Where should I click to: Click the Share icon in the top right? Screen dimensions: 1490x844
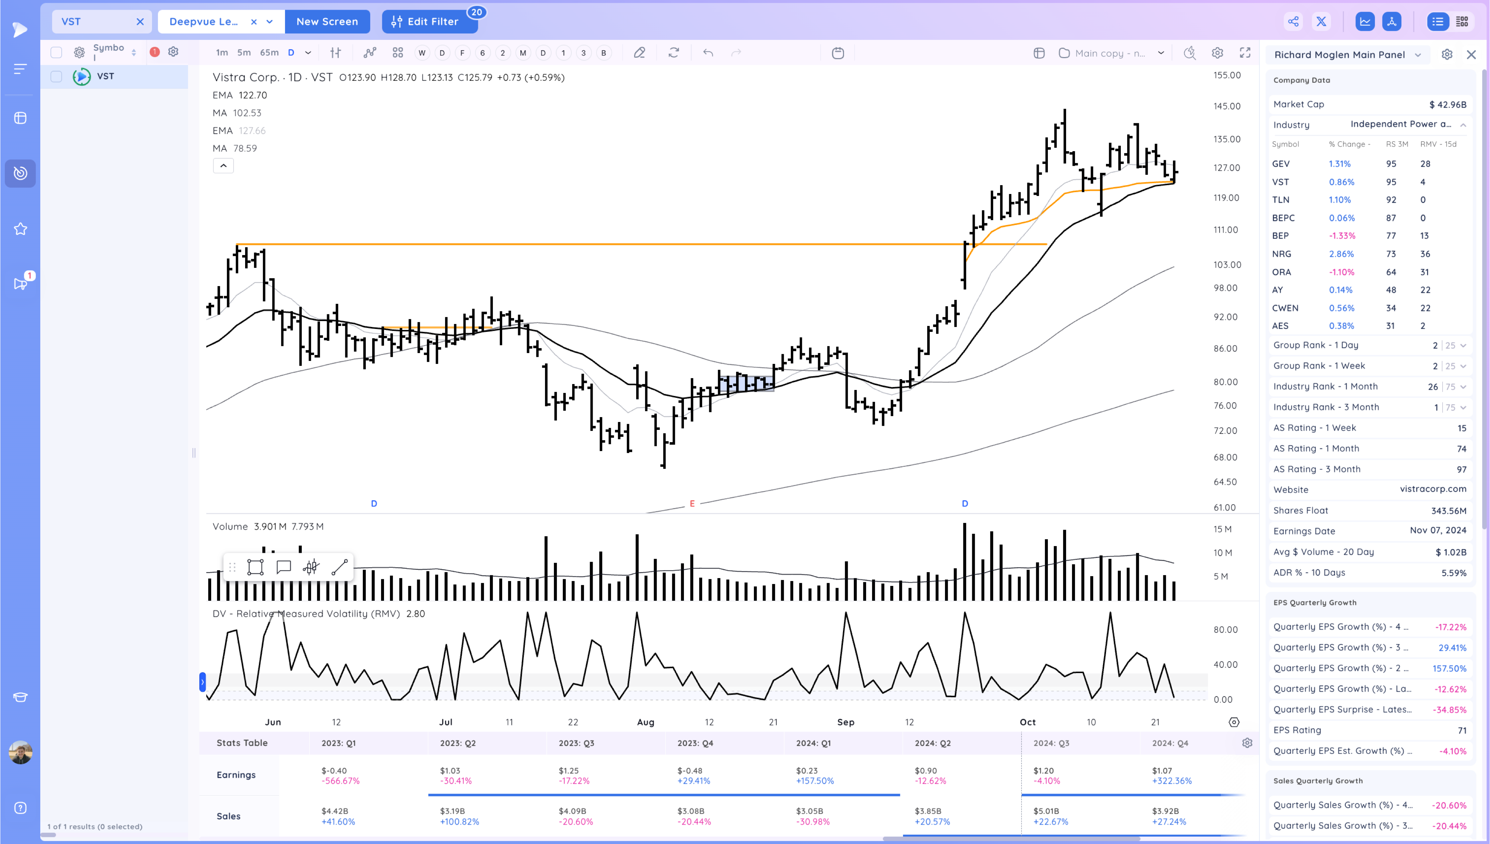pyautogui.click(x=1294, y=22)
